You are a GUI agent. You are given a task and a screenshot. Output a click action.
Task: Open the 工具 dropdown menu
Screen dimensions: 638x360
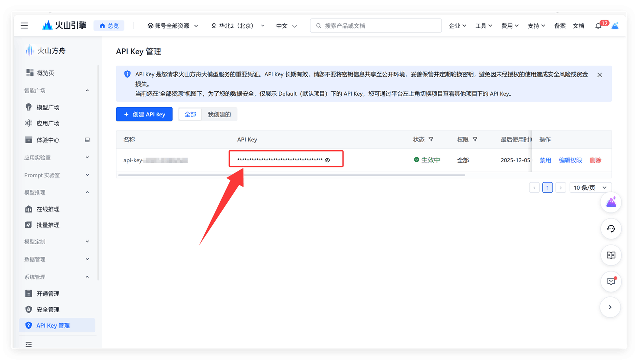484,26
